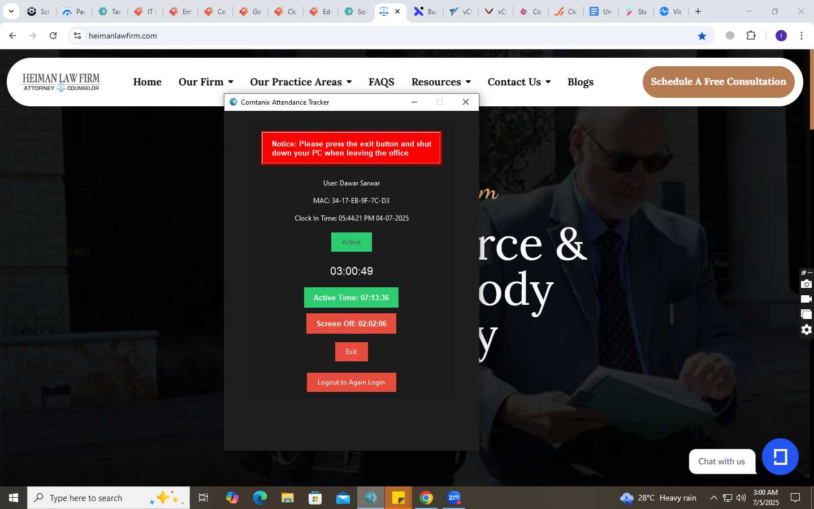Open the notification center icon
Image resolution: width=814 pixels, height=509 pixels.
(x=795, y=498)
